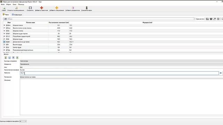The height and width of the screenshot is (125, 223).
Task: Click the Рассчитанное значение column header
Action: (x=59, y=23)
